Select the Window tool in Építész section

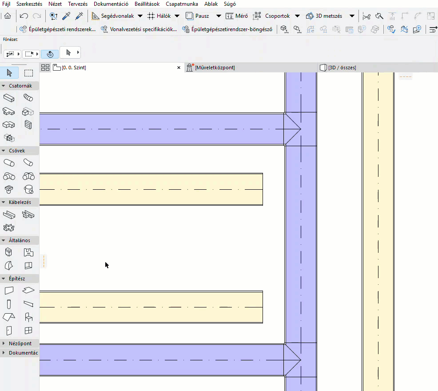(x=28, y=331)
